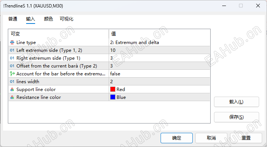Select the 'lines width' label

tap(28, 81)
